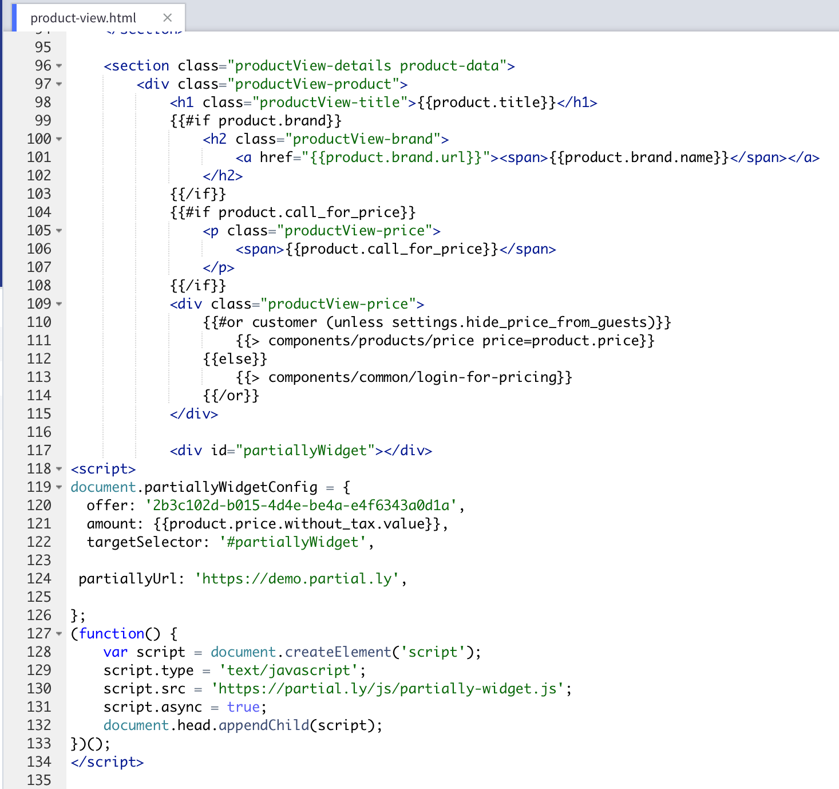Click line number 117 in gutter
Screen dimensions: 839x789
click(39, 450)
